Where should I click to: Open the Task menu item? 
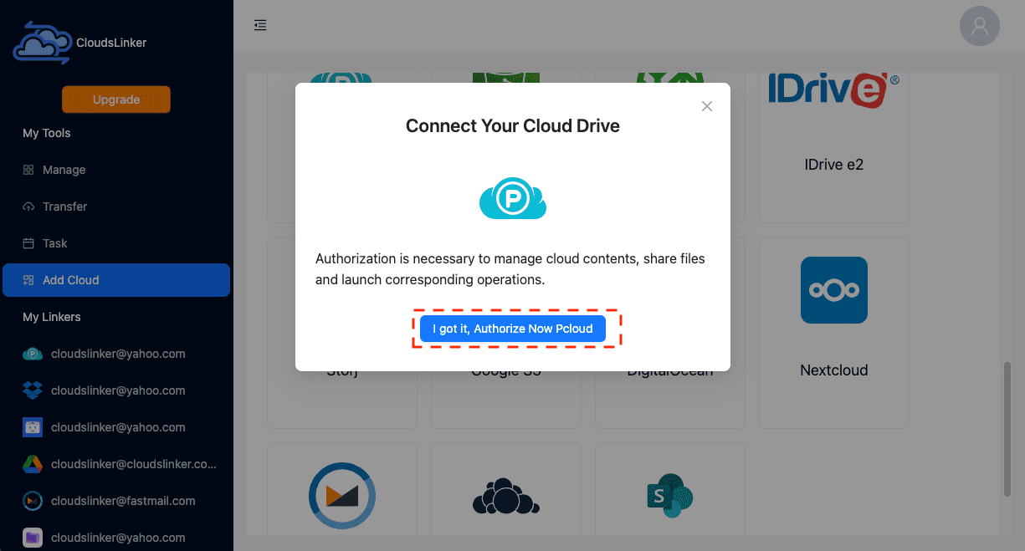116,243
